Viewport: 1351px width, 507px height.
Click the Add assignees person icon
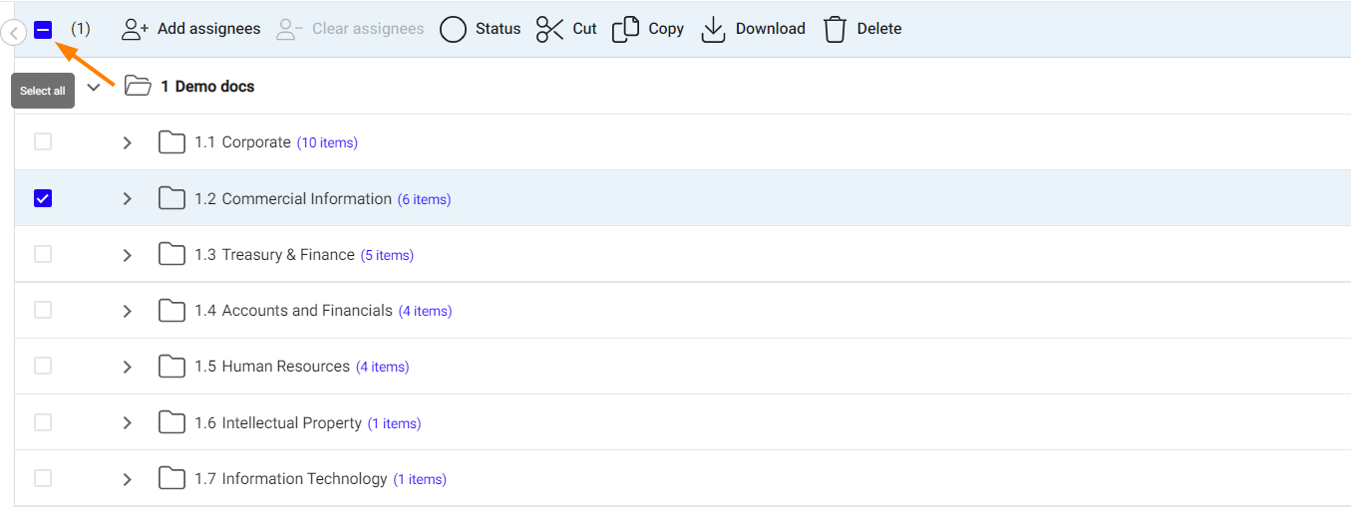pos(135,29)
